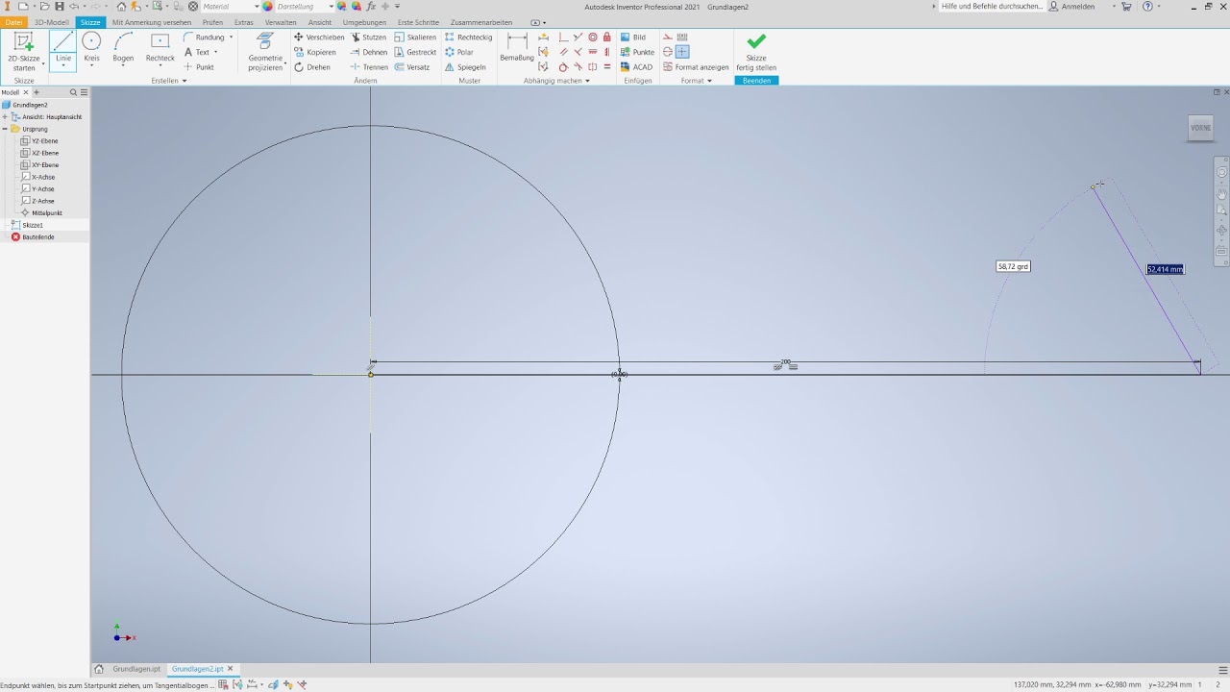Open the Datei menu
Image resolution: width=1230 pixels, height=692 pixels.
[13, 22]
